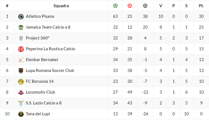Image resolution: width=209 pixels, height=120 pixels.
Task: Click the Project 360° team logo
Action: pyautogui.click(x=21, y=38)
